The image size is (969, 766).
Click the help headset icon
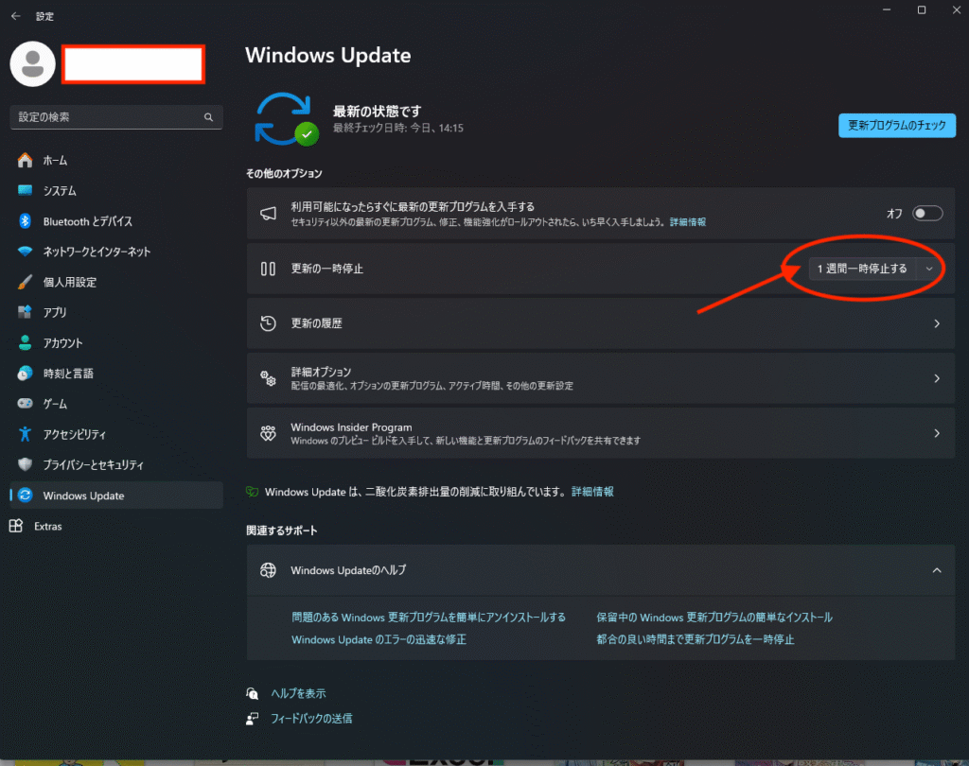(252, 694)
